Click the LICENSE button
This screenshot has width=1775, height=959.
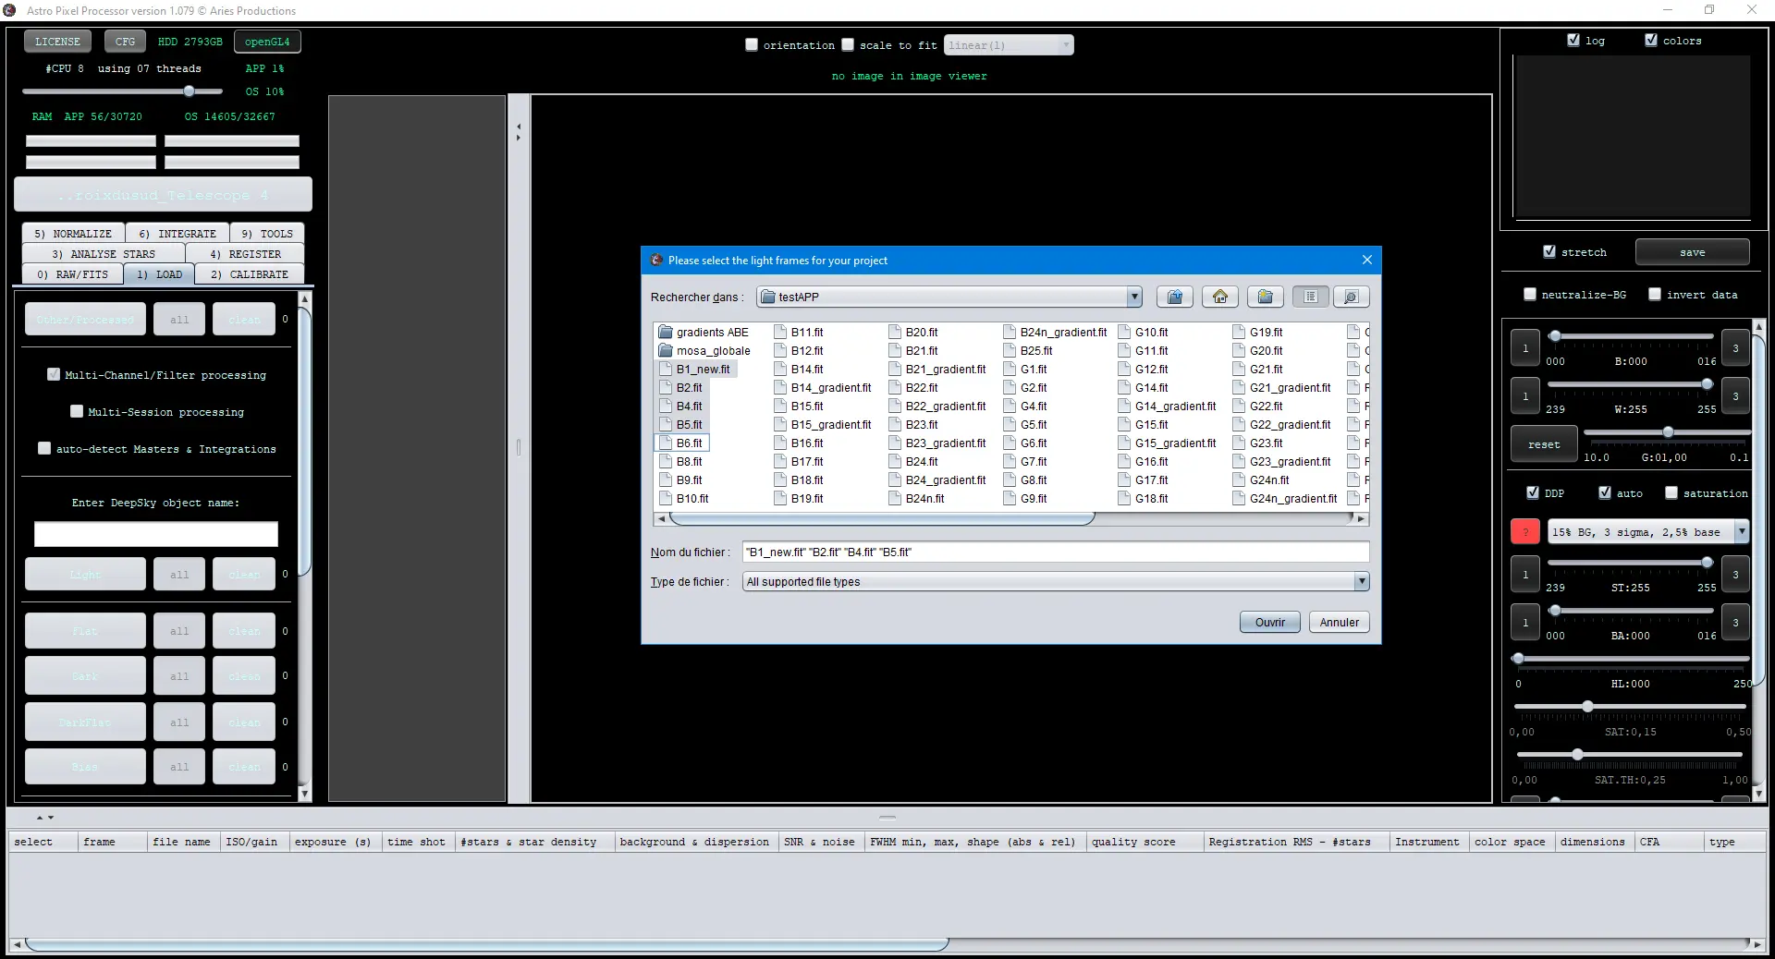pos(57,42)
